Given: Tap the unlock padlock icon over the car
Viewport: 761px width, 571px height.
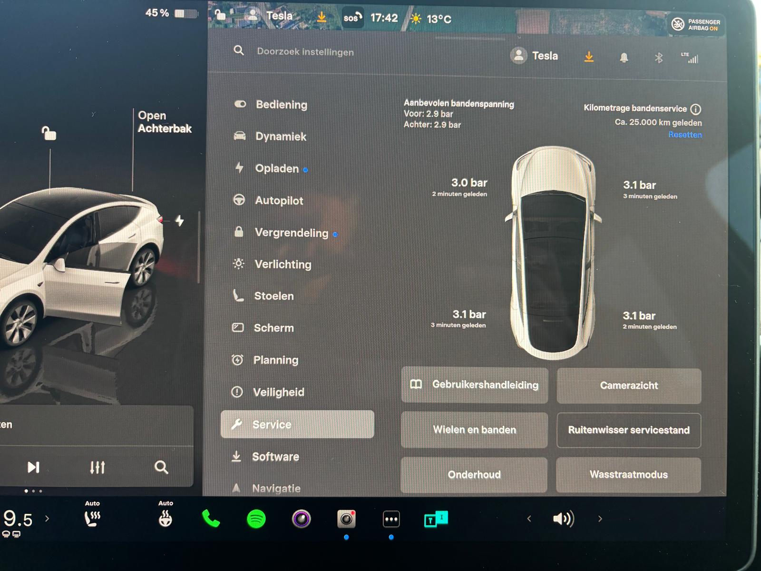Looking at the screenshot, I should (x=49, y=133).
